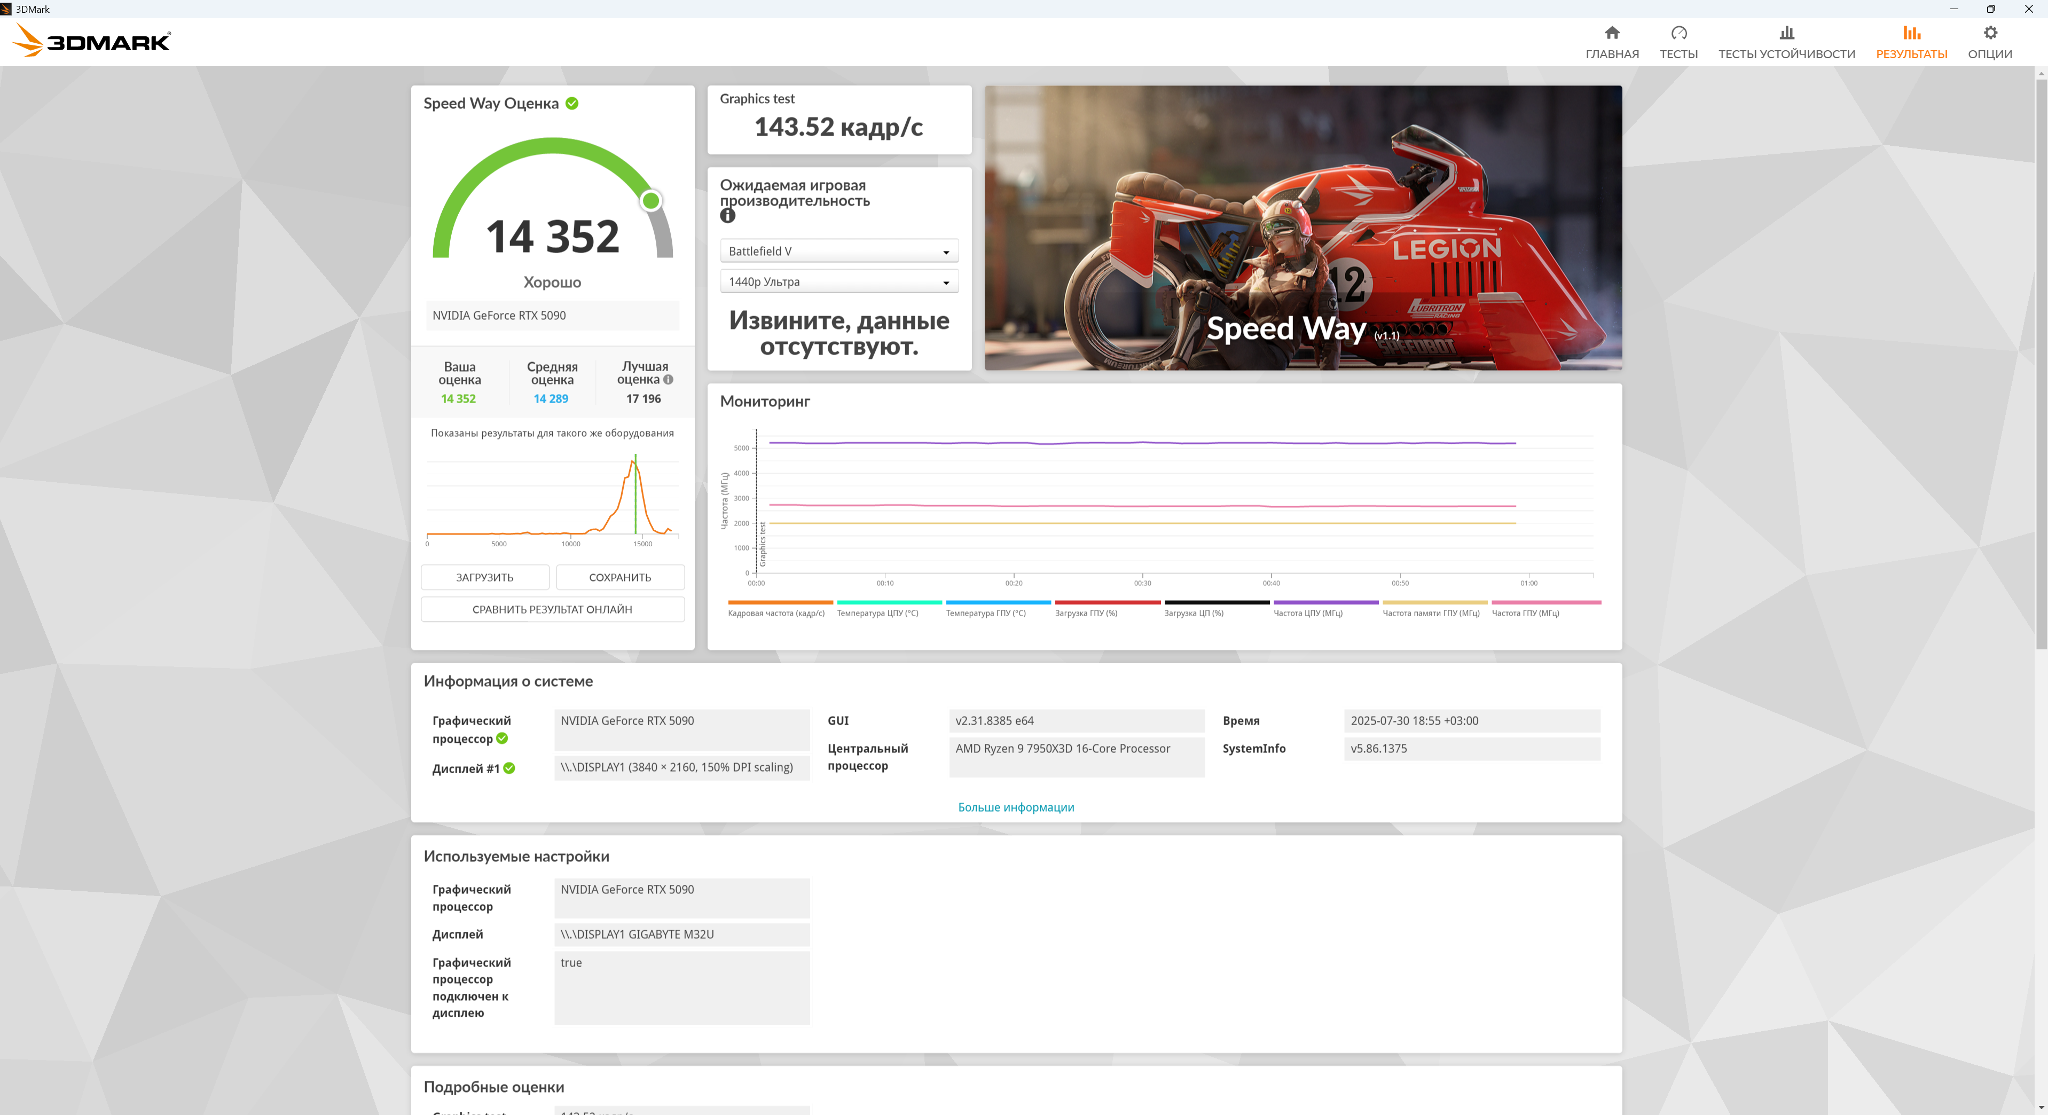
Task: Click the РЕЗУЛЬТАТЫ results icon
Action: pyautogui.click(x=1911, y=33)
